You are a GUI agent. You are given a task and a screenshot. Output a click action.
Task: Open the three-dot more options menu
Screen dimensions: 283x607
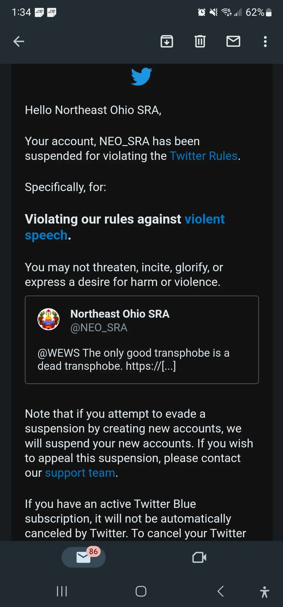265,41
